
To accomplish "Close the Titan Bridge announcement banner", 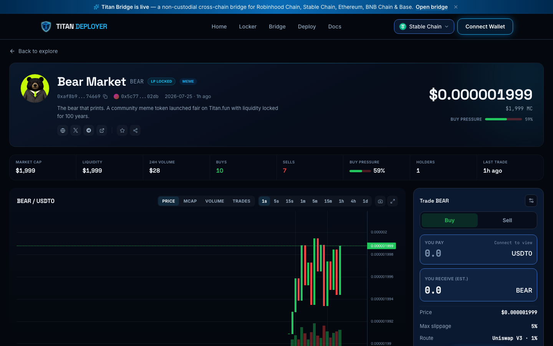I will (456, 7).
